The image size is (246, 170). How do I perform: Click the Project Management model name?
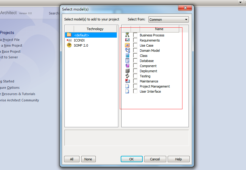pos(155,86)
